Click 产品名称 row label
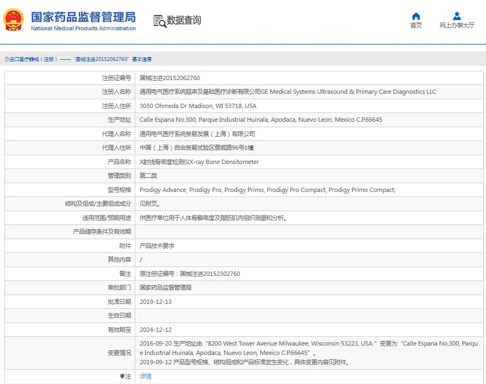Viewport: 486px width, 384px height. pos(119,162)
